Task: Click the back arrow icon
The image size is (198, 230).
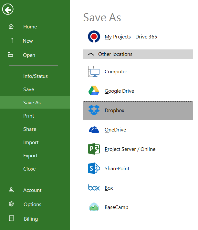Action: pos(7,10)
